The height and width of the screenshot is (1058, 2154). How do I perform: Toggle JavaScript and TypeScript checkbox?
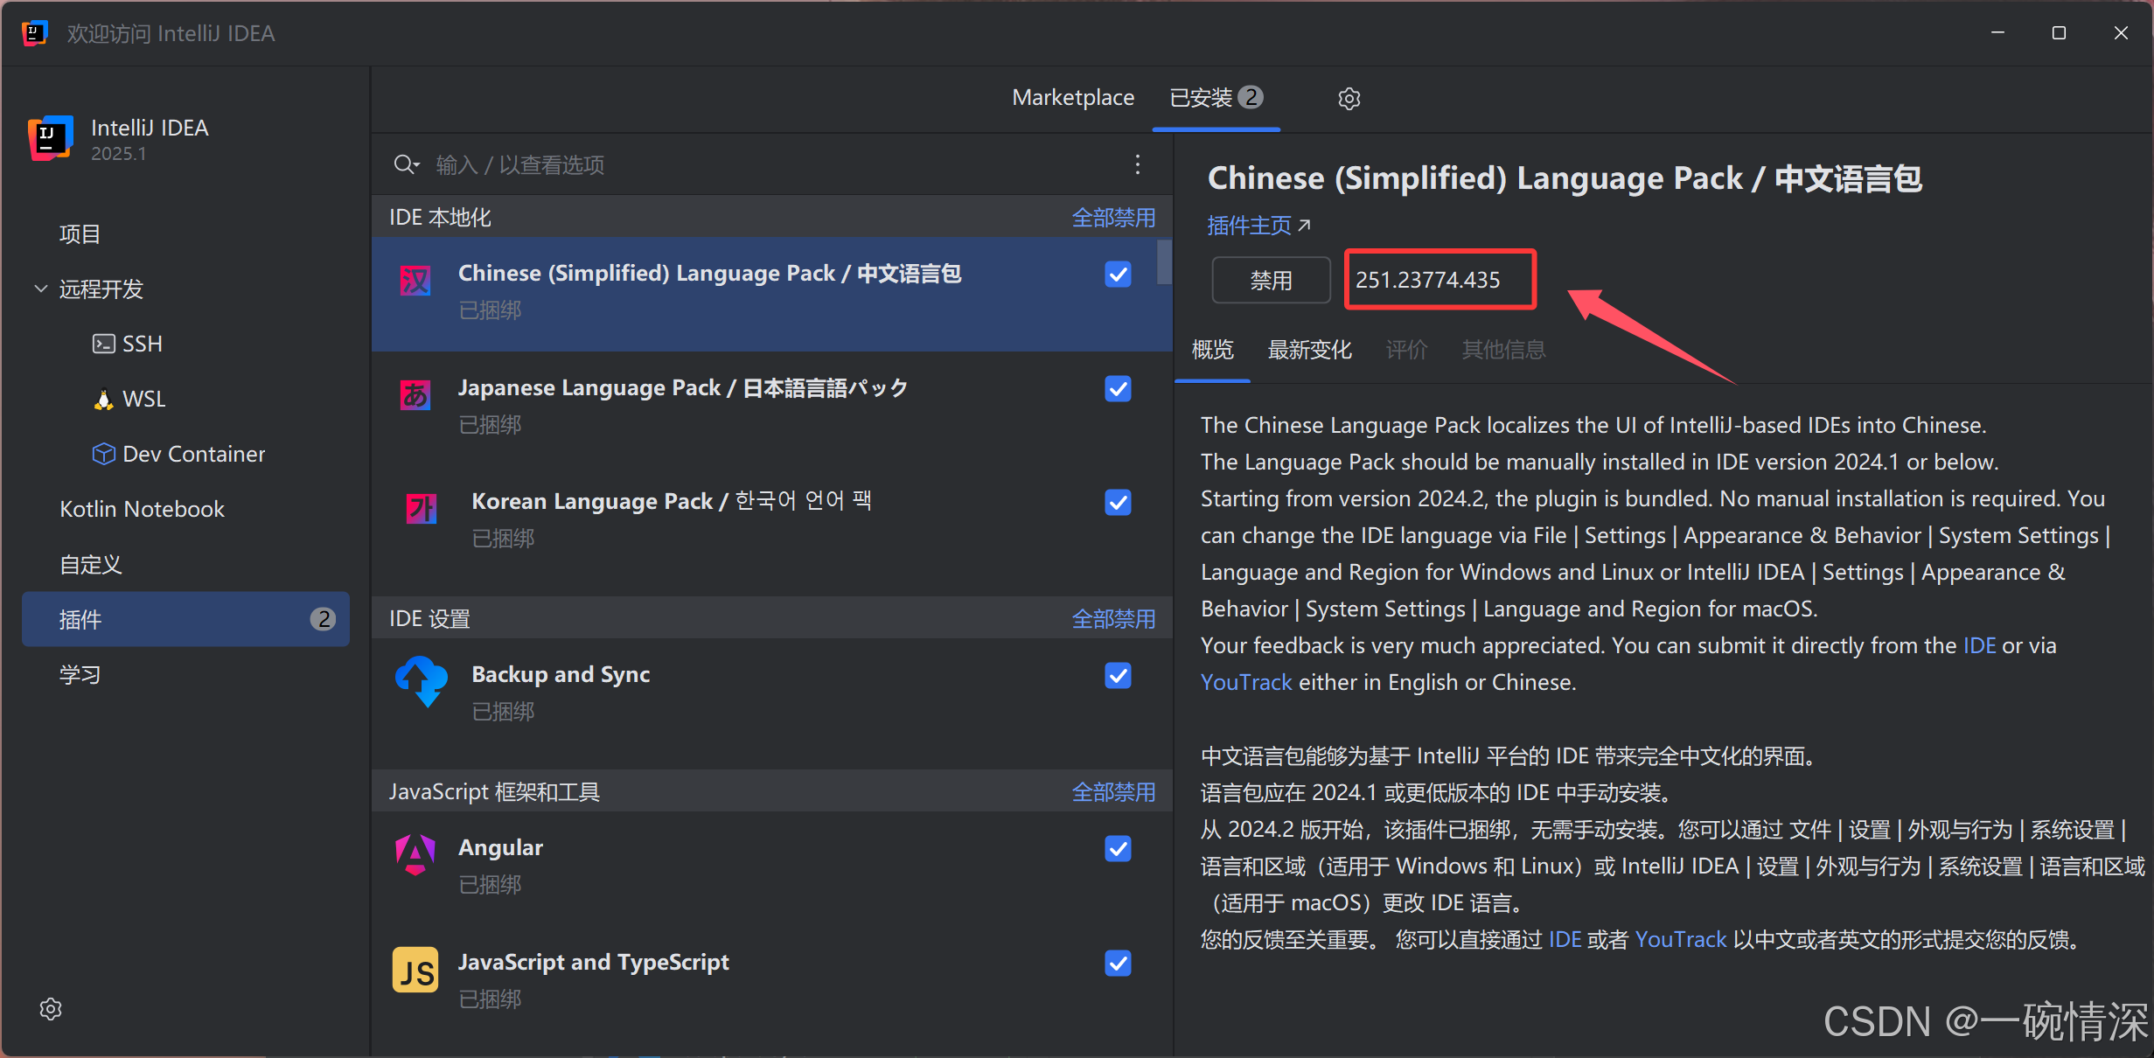click(x=1118, y=963)
